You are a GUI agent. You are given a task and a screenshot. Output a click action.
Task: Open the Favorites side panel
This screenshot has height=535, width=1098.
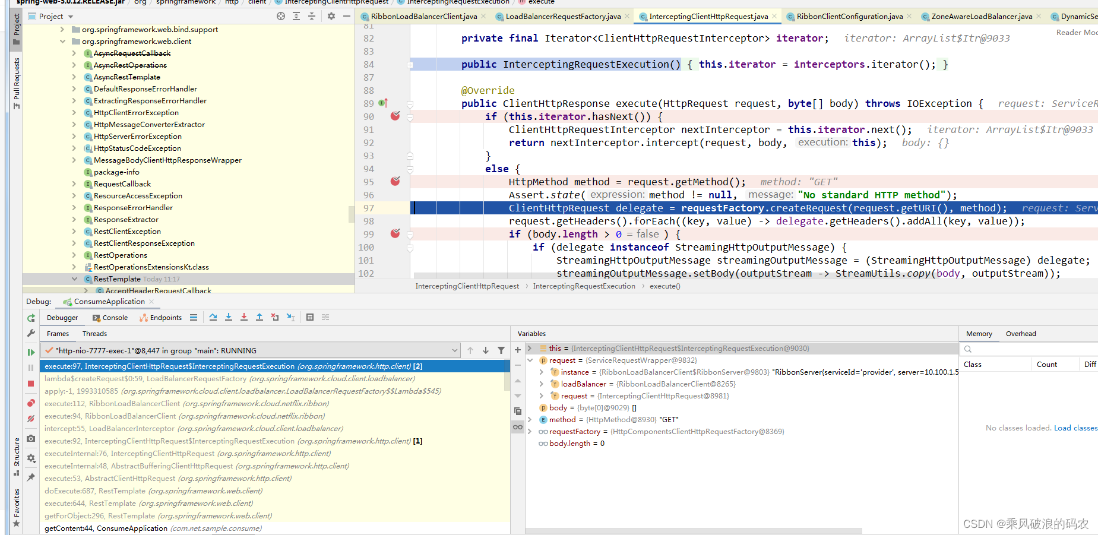pyautogui.click(x=17, y=508)
